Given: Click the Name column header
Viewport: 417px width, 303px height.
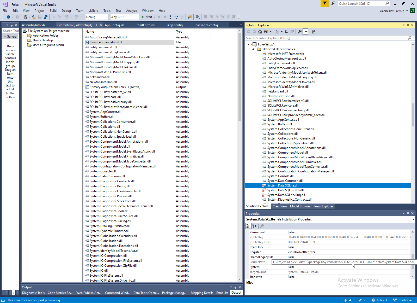Looking at the screenshot, I should pos(129,32).
